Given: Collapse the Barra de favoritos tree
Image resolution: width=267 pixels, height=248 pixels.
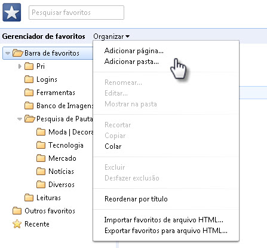Looking at the screenshot, I should click(x=8, y=53).
